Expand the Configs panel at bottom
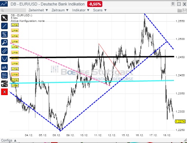 pyautogui.click(x=9, y=140)
